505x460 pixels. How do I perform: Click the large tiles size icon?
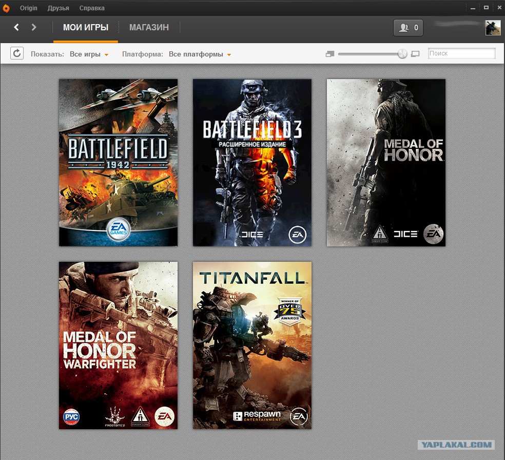[x=415, y=54]
